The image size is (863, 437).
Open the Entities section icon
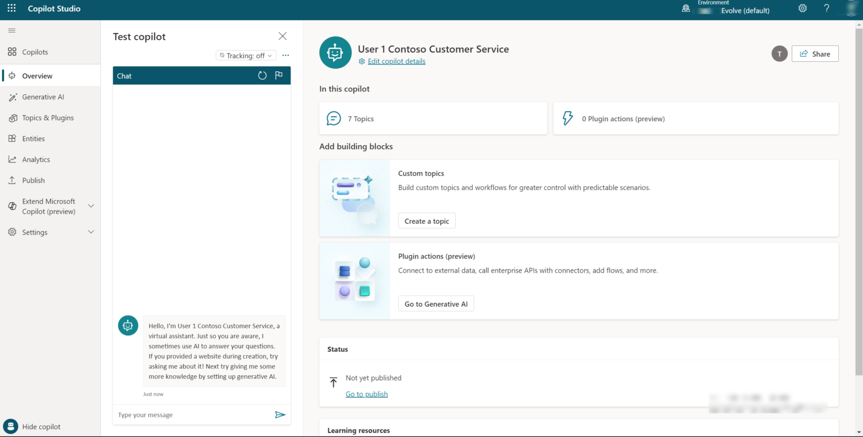tap(12, 138)
